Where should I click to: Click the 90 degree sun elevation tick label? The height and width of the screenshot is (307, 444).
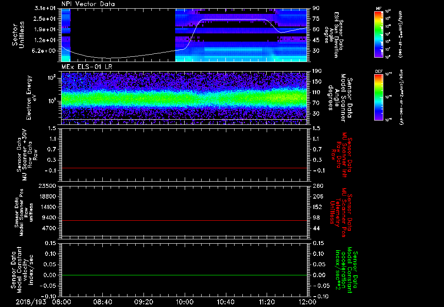(316, 8)
